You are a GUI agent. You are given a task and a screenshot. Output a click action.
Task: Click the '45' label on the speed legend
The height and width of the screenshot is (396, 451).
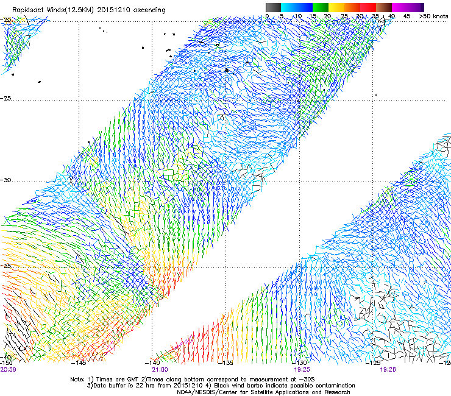[407, 16]
